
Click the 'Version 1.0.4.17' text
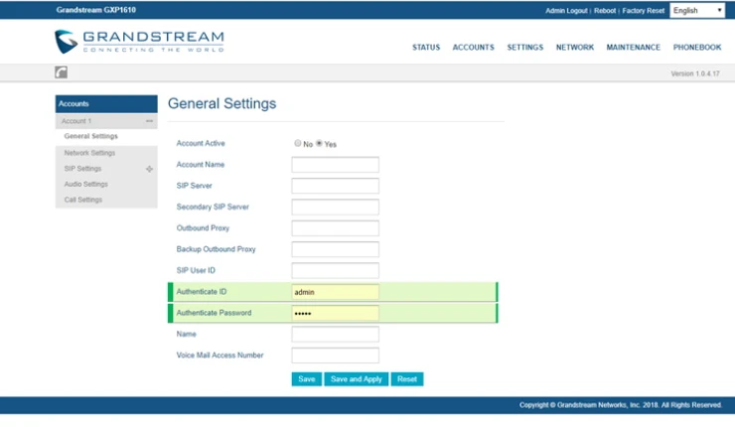point(695,73)
